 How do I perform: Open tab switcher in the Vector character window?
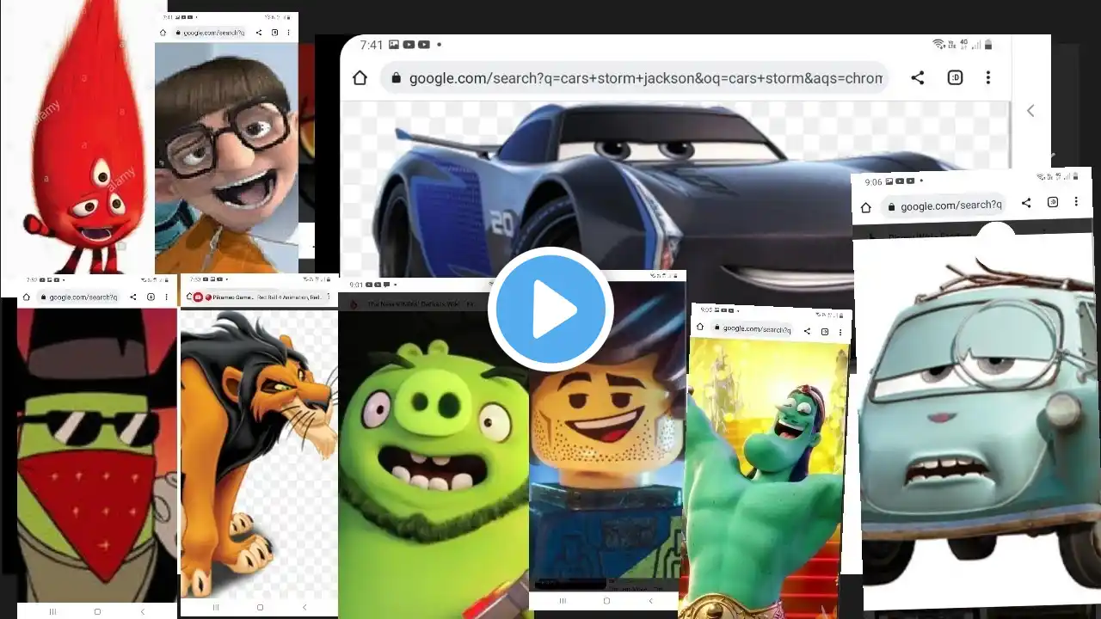(275, 33)
